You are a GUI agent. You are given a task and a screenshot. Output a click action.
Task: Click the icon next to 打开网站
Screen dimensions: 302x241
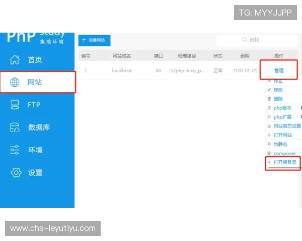(269, 135)
